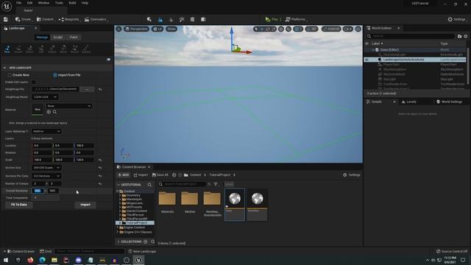
Task: Toggle the Enable Edit Layers checkbox
Action: click(34, 82)
